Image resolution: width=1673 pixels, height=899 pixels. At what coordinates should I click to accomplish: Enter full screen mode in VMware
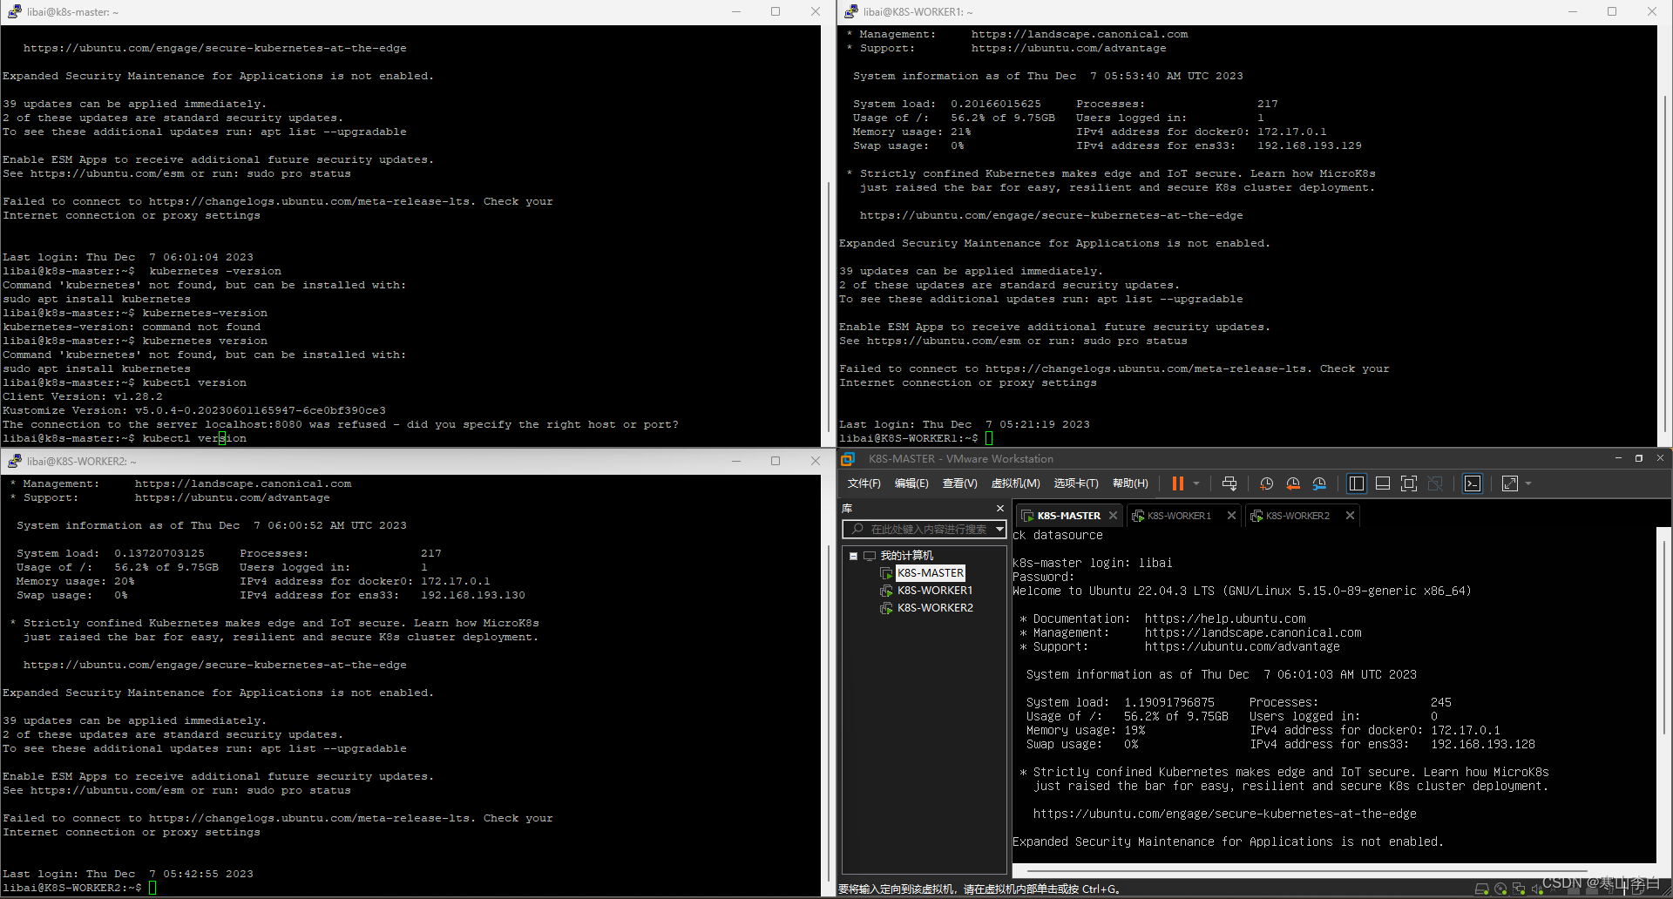[x=1409, y=483]
